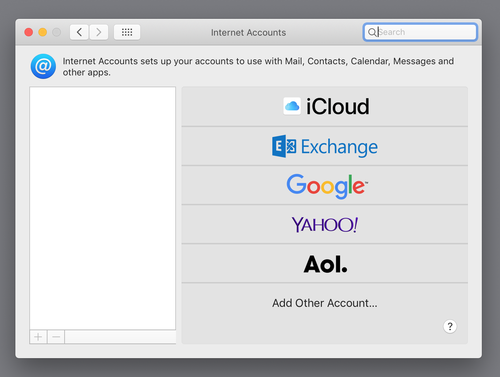Add an account with the plus button

pos(38,337)
